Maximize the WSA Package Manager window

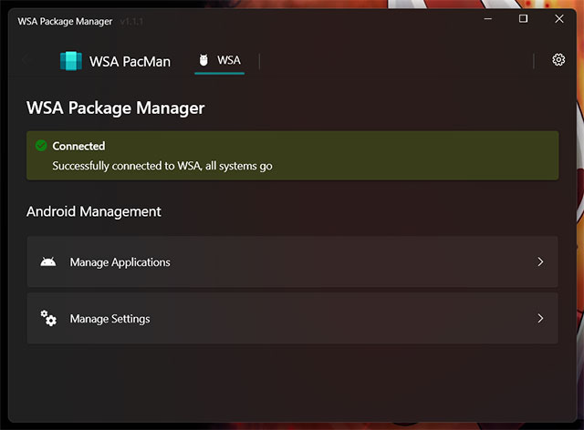click(x=524, y=19)
